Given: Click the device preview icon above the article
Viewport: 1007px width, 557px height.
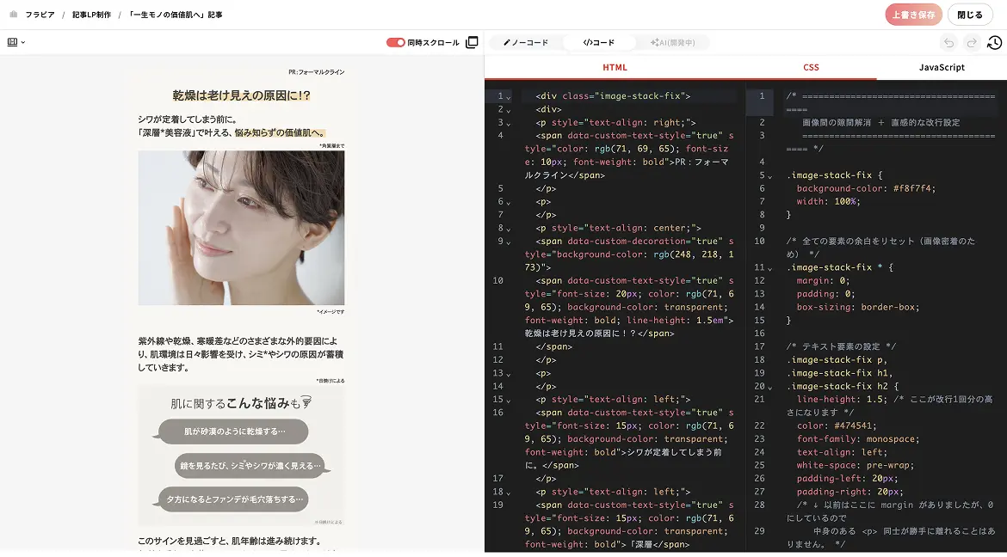Looking at the screenshot, I should (x=13, y=41).
